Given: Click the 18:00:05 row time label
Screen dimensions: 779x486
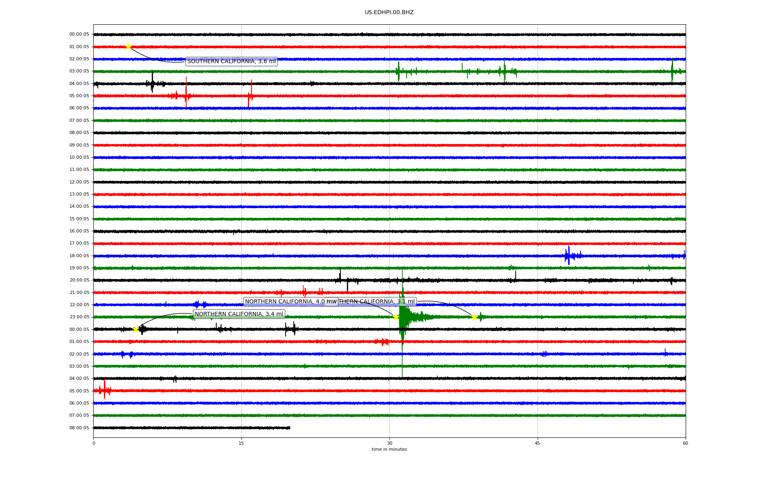Looking at the screenshot, I should (79, 256).
